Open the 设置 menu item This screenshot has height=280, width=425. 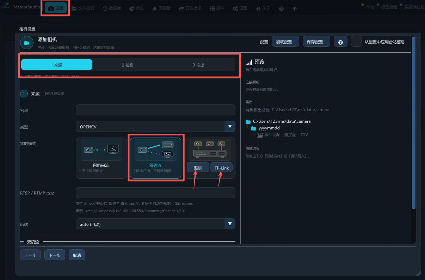pyautogui.click(x=240, y=8)
